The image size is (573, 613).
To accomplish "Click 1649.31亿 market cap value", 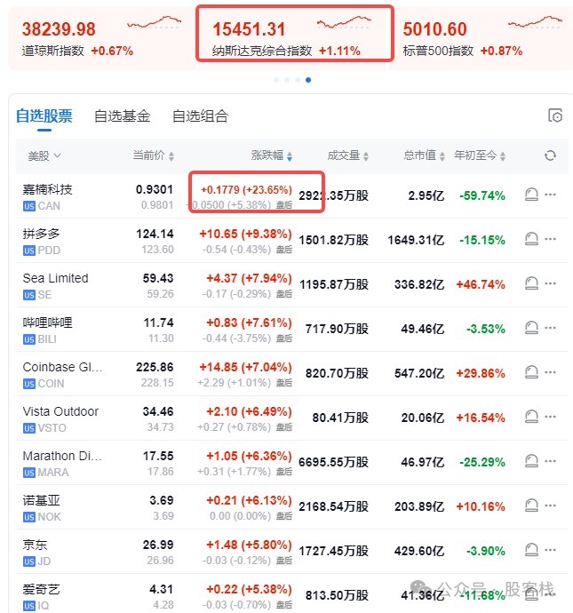I will click(416, 240).
